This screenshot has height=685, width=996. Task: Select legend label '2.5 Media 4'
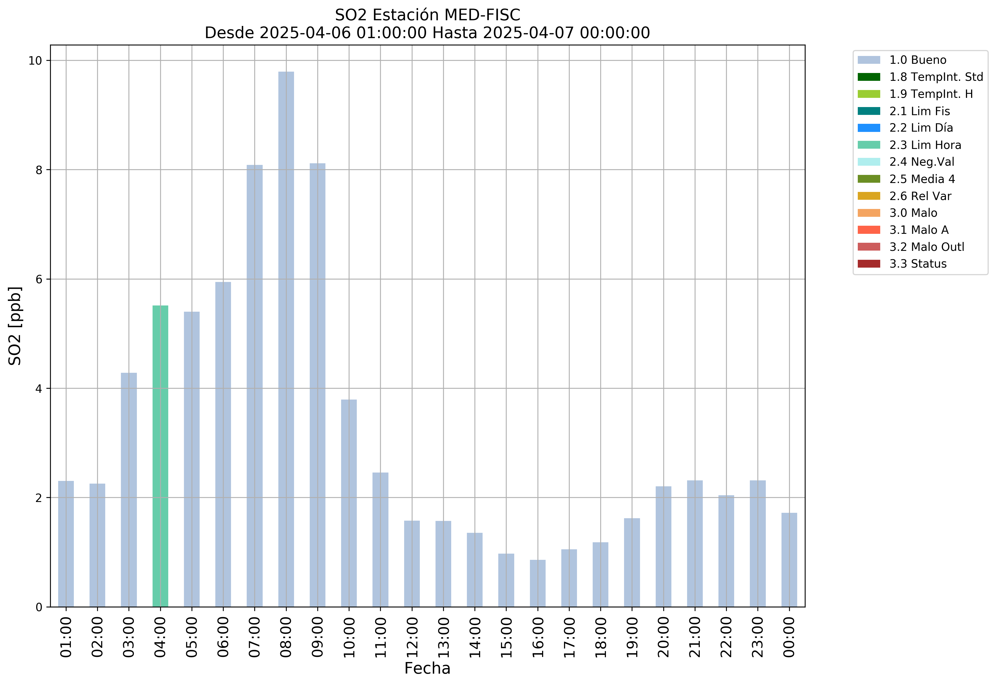pyautogui.click(x=922, y=179)
